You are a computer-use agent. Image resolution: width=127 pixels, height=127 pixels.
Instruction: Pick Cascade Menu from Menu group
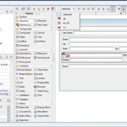tap(24, 111)
